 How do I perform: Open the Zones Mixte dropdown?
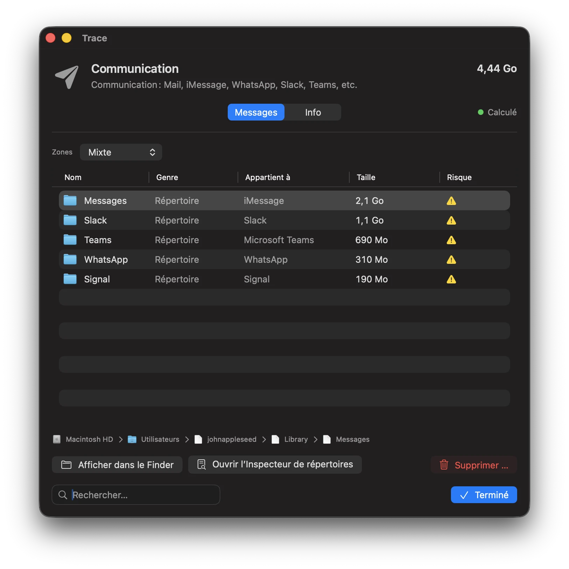pyautogui.click(x=121, y=152)
